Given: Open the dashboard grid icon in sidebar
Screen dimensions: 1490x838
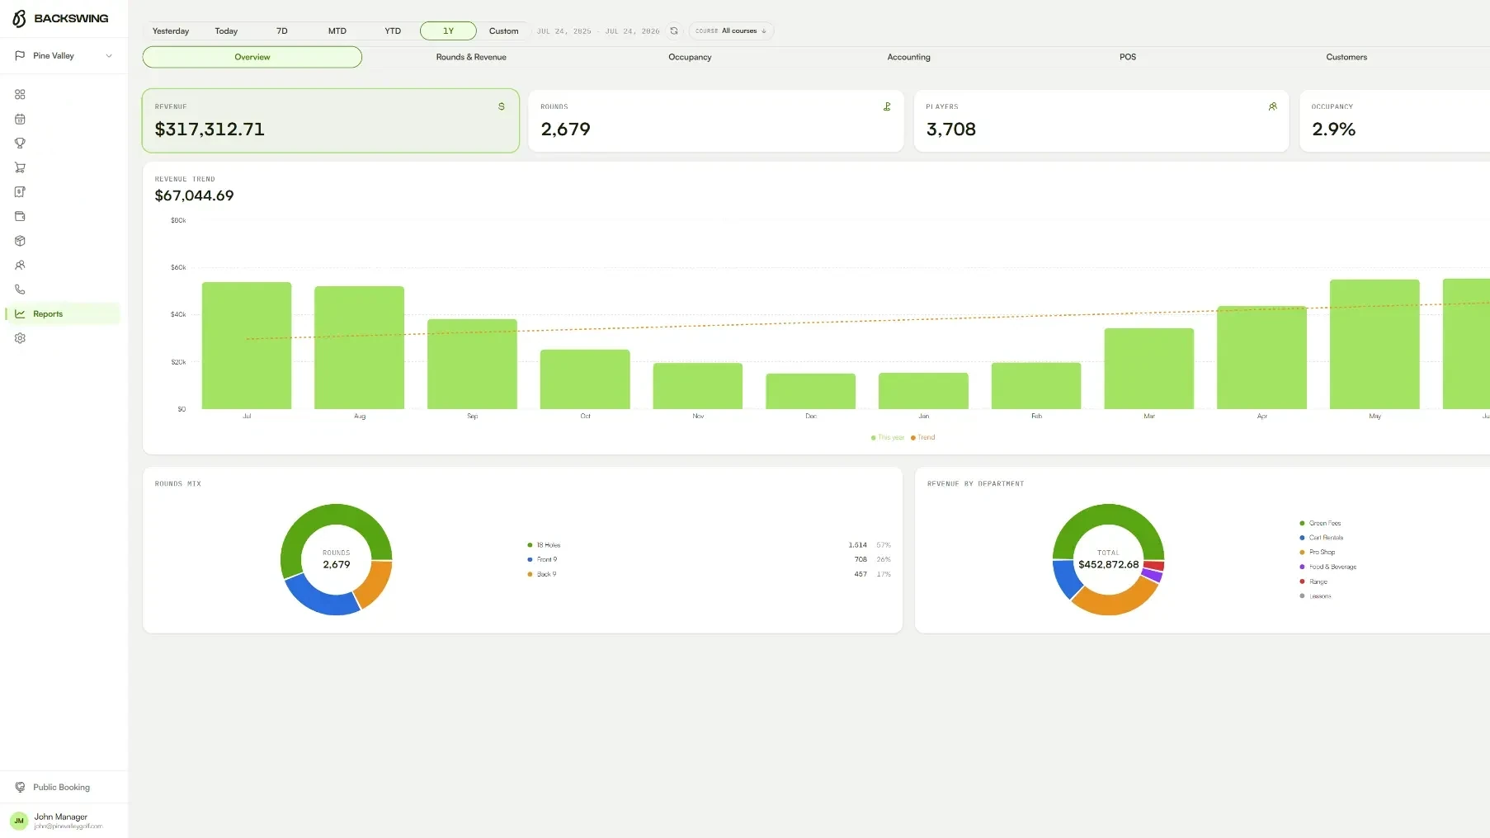Looking at the screenshot, I should click(20, 94).
